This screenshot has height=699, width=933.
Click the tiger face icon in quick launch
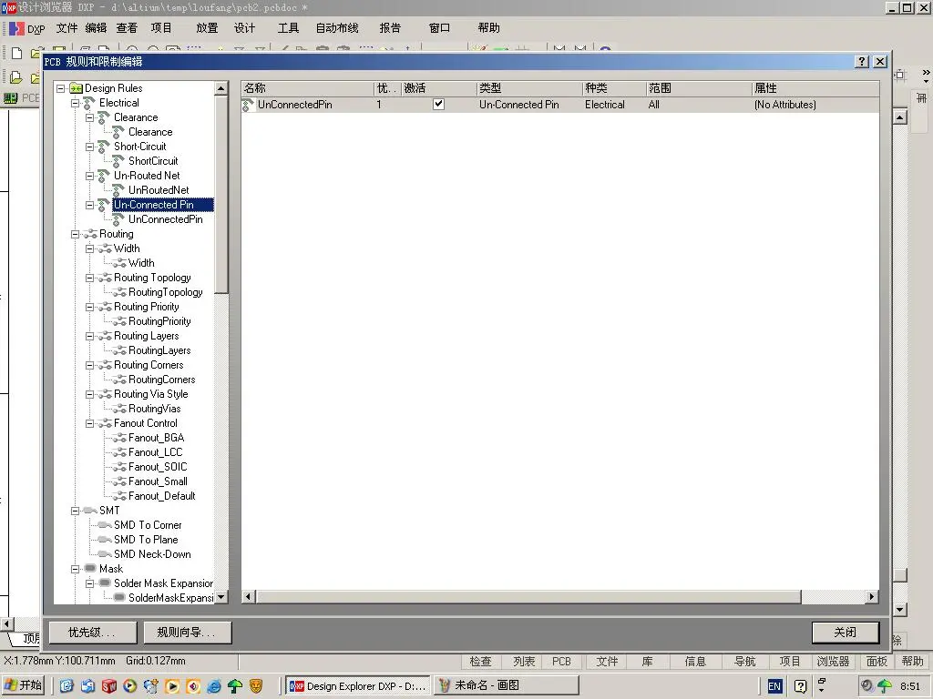coord(256,686)
